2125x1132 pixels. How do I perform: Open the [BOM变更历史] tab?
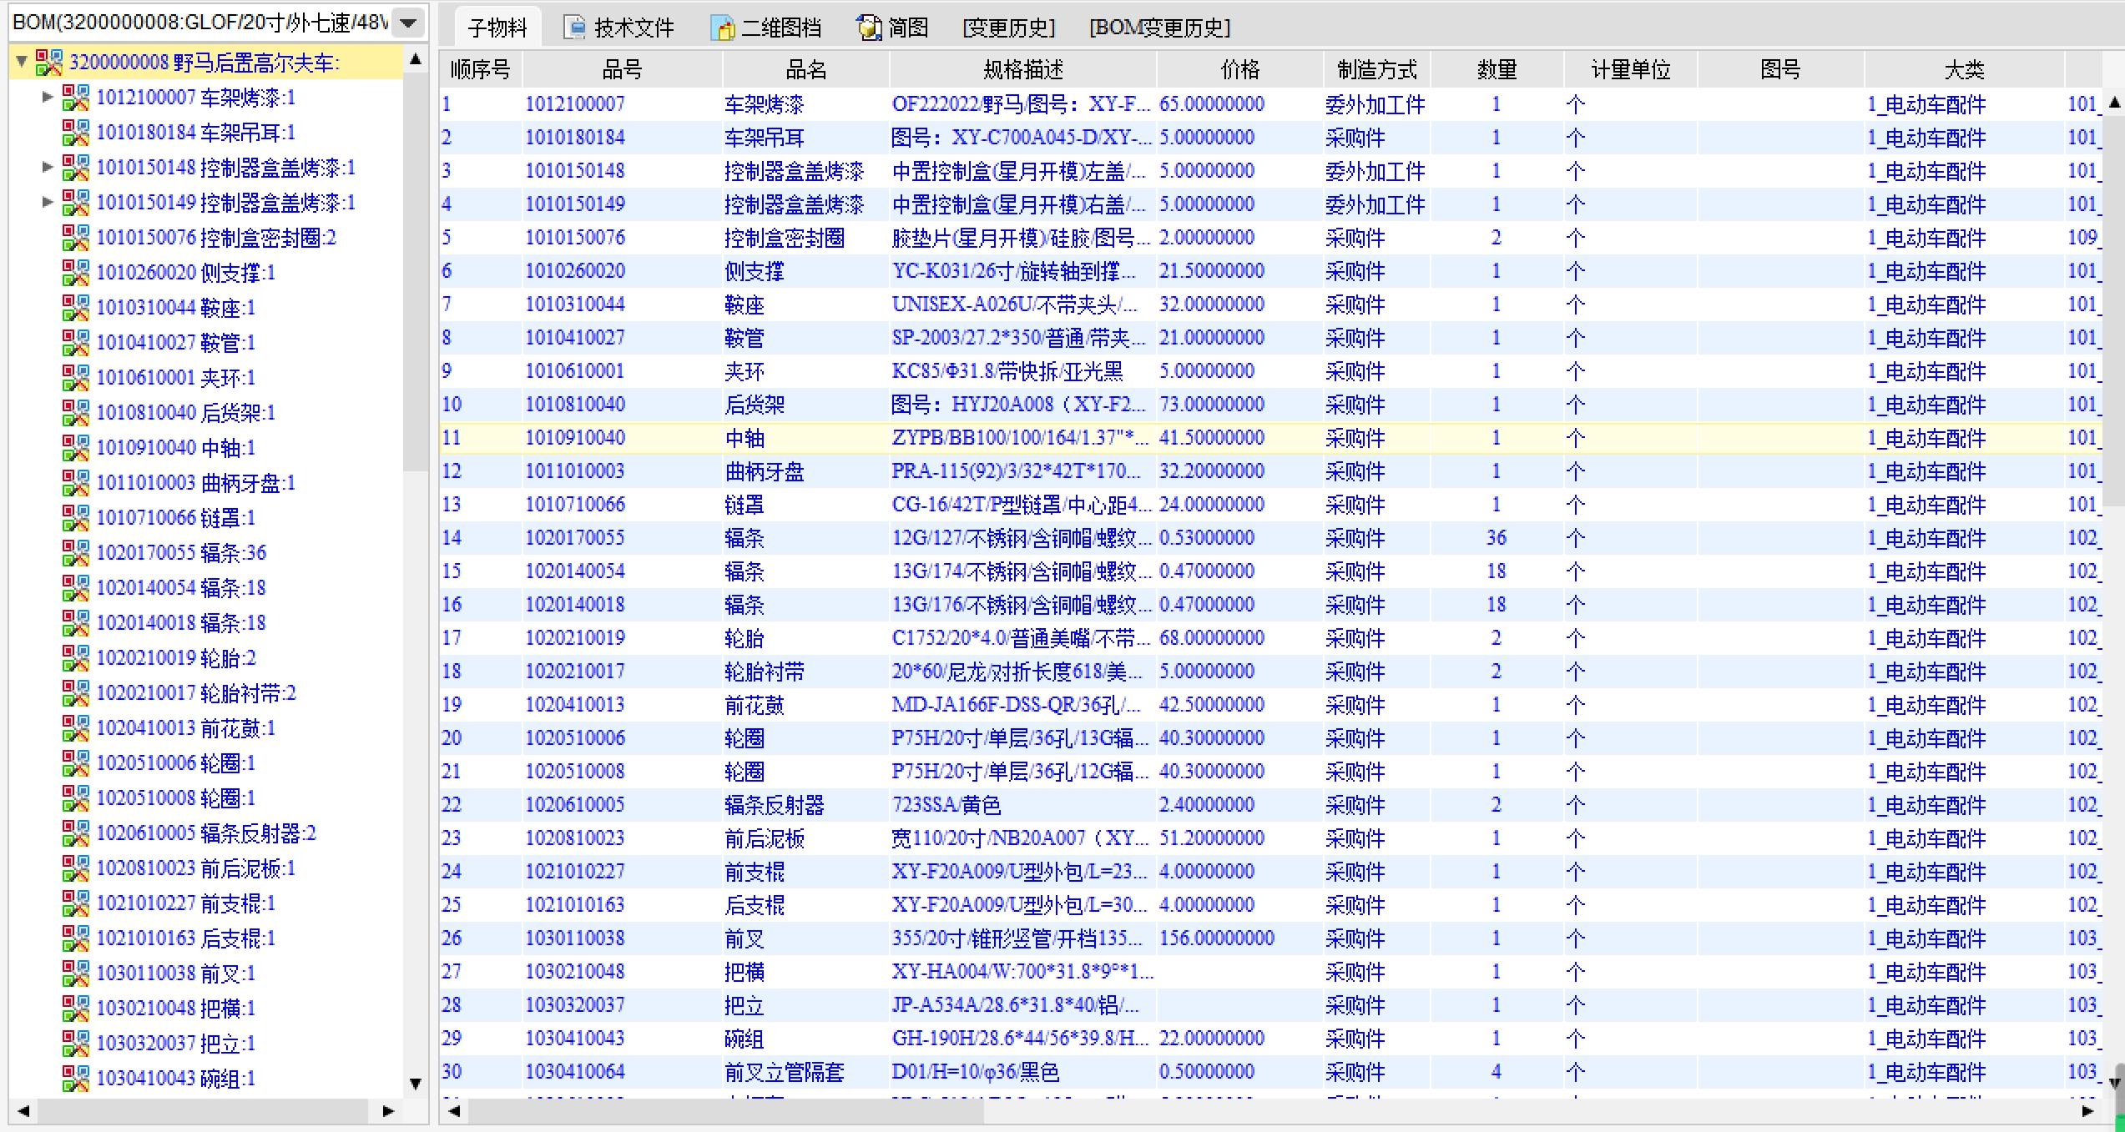pyautogui.click(x=1159, y=28)
